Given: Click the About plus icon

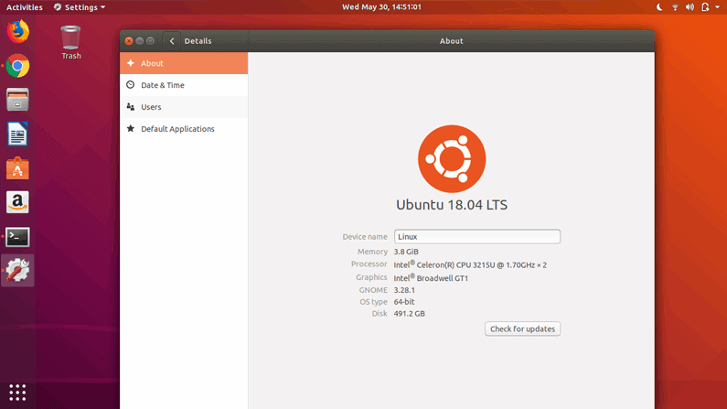Looking at the screenshot, I should pos(130,63).
